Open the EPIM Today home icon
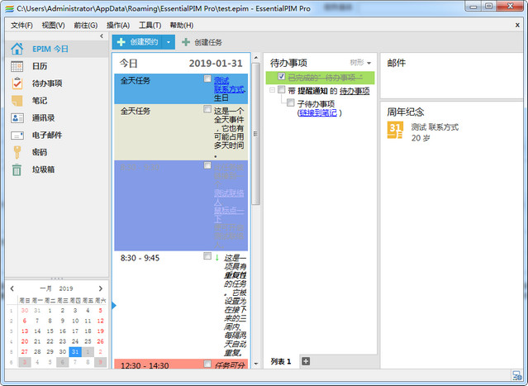The width and height of the screenshot is (528, 386). tap(17, 47)
